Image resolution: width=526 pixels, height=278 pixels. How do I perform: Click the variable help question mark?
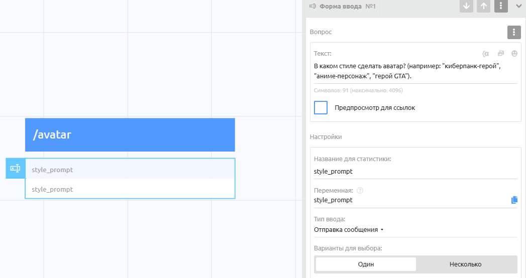(x=360, y=191)
